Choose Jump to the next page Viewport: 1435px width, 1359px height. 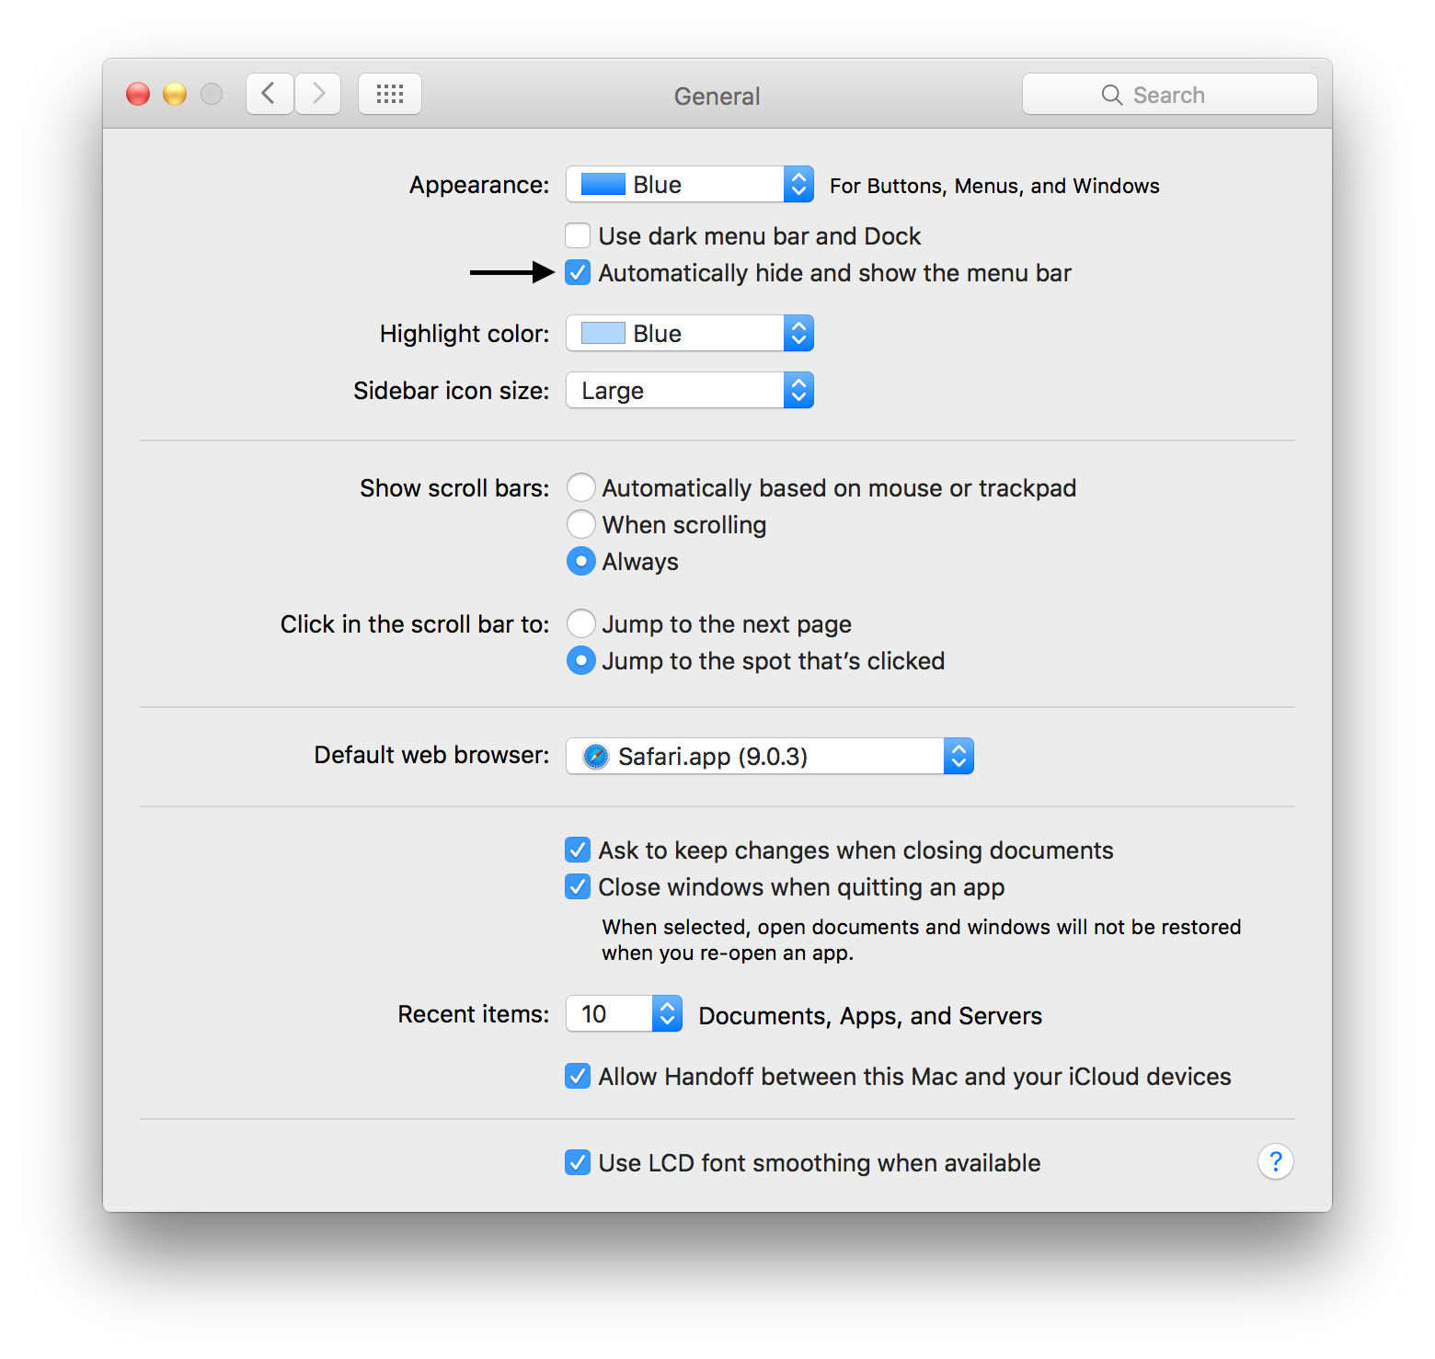580,623
